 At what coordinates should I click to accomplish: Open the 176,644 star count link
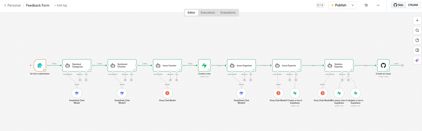coord(413,5)
